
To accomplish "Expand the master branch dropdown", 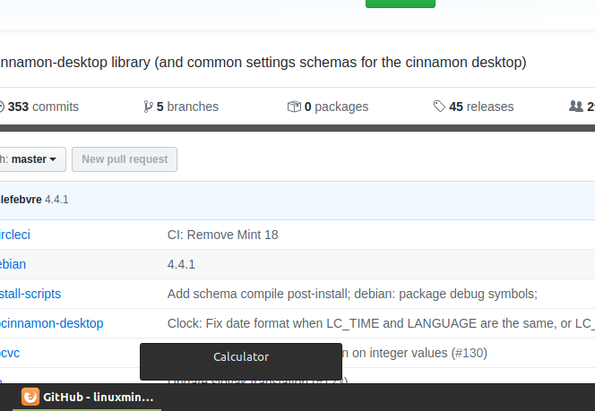I will pyautogui.click(x=32, y=159).
